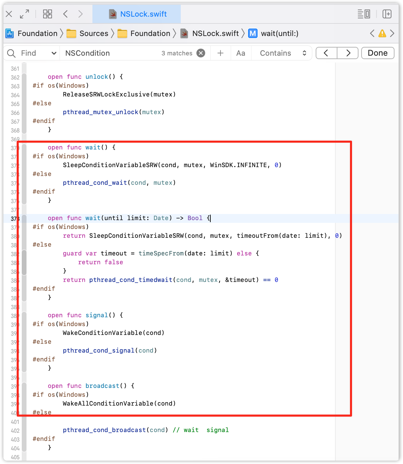Close the editor with the X icon
The width and height of the screenshot is (403, 464).
pos(9,14)
